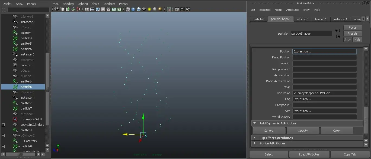
Task: Switch to the instancer4 tab
Action: pyautogui.click(x=340, y=19)
